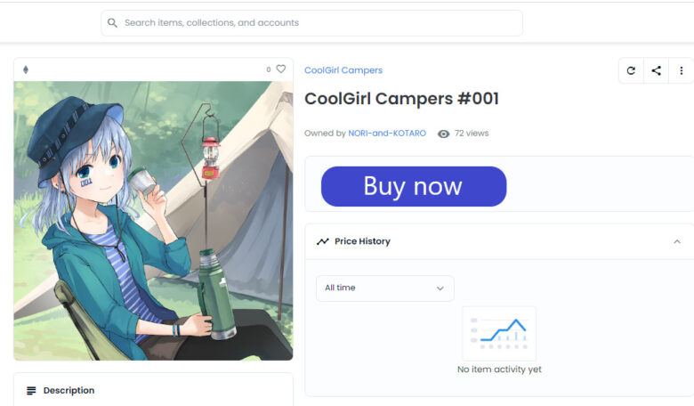The width and height of the screenshot is (694, 406).
Task: Open the CoolGirl Campers collection link
Action: pyautogui.click(x=343, y=70)
